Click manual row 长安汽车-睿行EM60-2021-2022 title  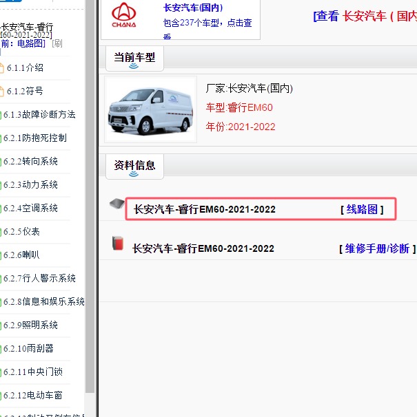click(203, 248)
